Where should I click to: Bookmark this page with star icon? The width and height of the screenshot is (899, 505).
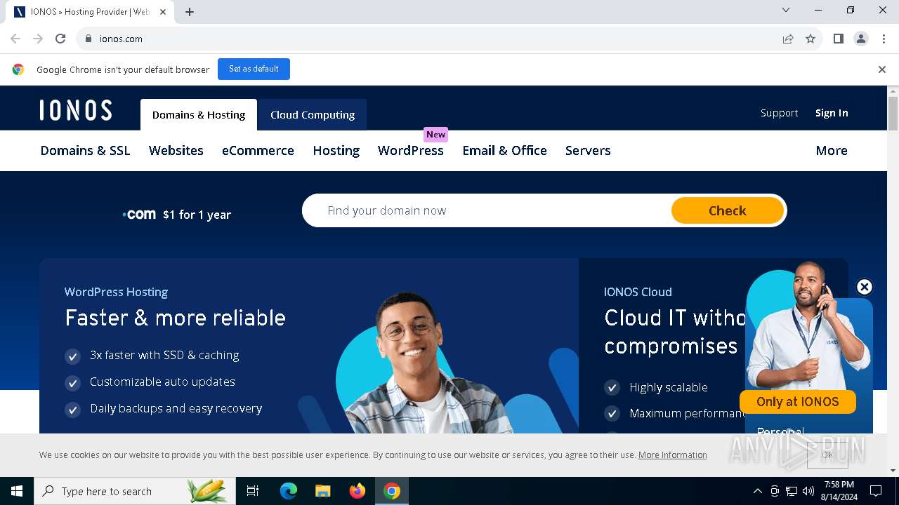[811, 39]
